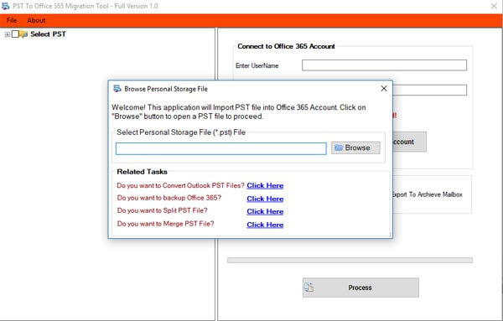Close the Browse Personal Storage File dialog
This screenshot has width=503, height=321.
384,89
